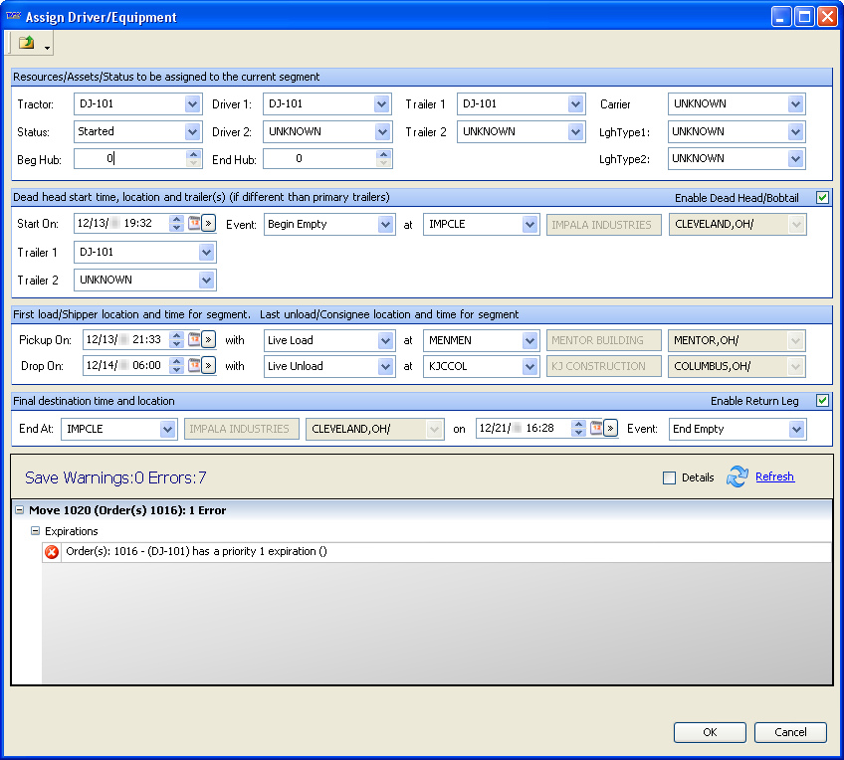Click into the Beg Hub input field
This screenshot has height=760, width=844.
pyautogui.click(x=129, y=158)
